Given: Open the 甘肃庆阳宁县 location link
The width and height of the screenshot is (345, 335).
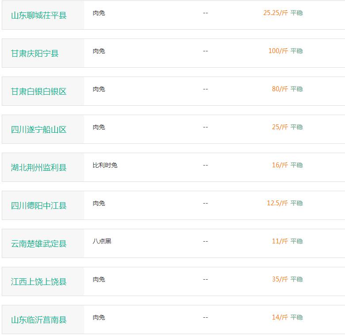Looking at the screenshot, I should click(x=35, y=54).
